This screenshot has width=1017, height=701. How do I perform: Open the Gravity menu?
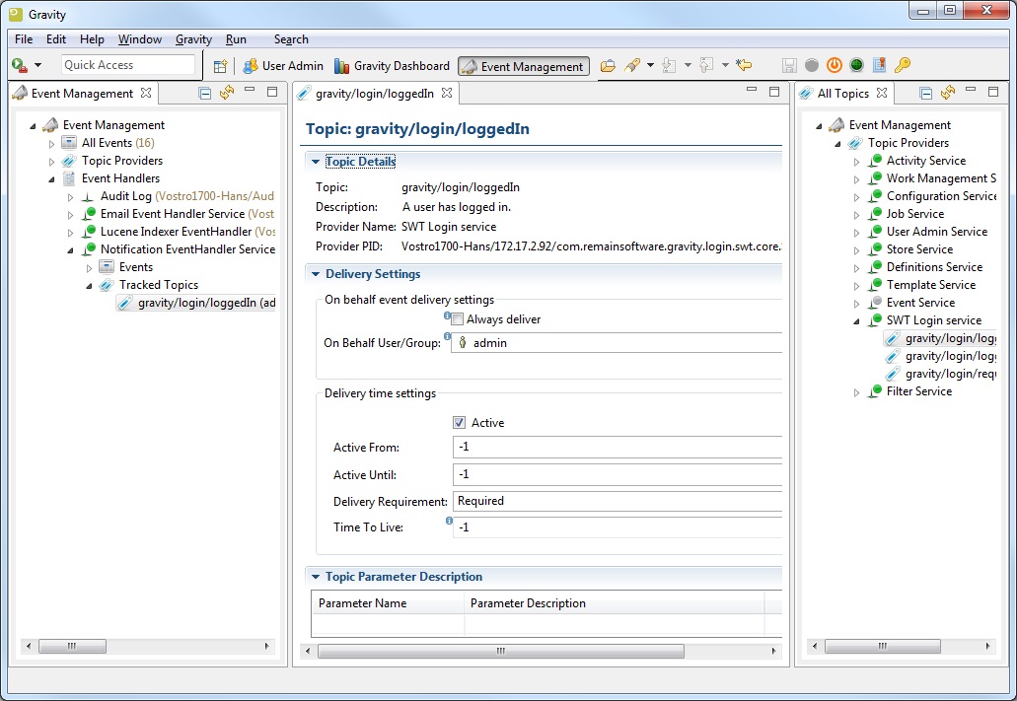pyautogui.click(x=193, y=39)
